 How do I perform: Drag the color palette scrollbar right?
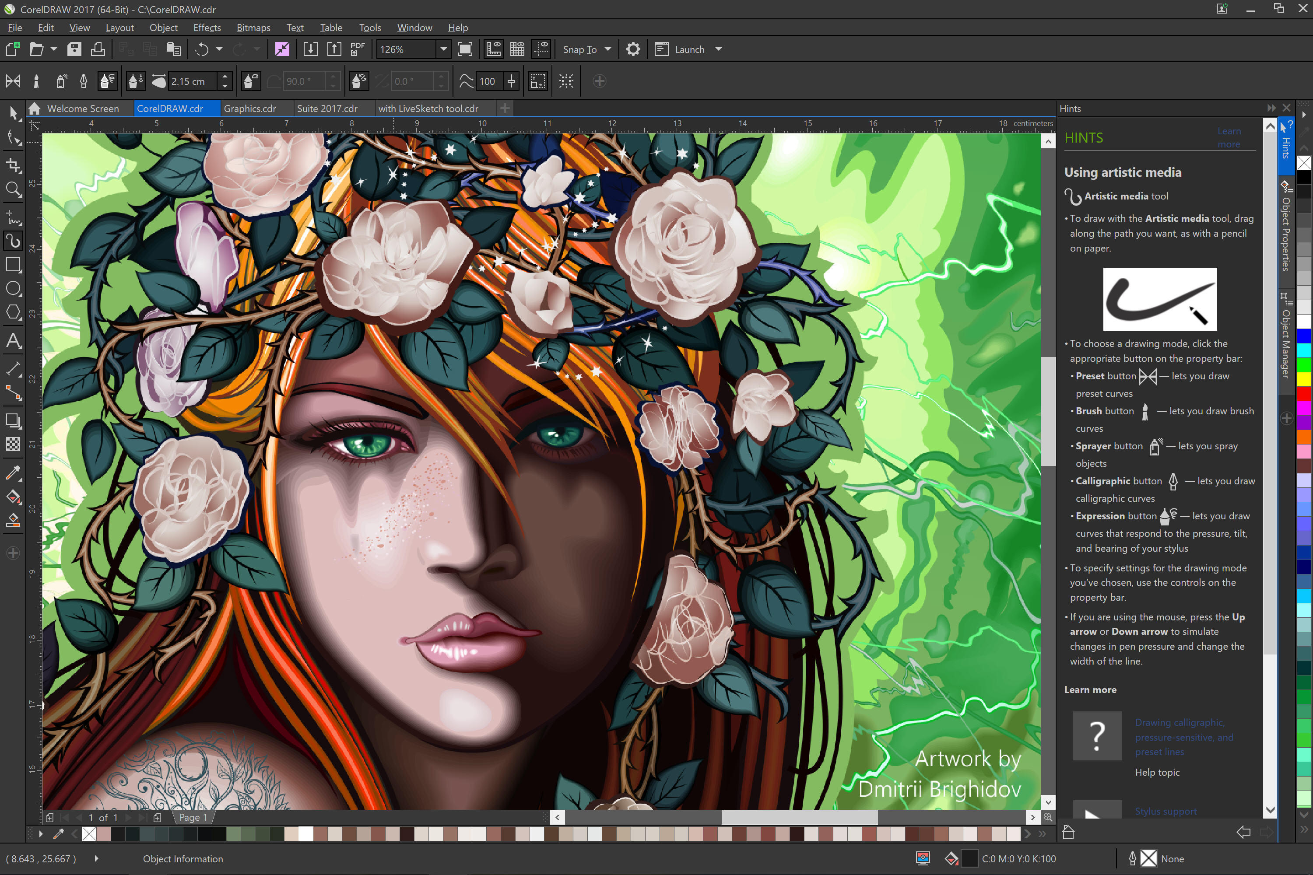1028,834
